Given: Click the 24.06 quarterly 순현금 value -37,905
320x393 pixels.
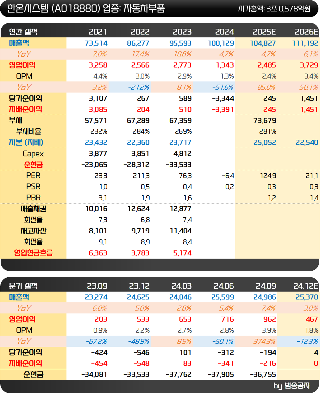Looking at the screenshot, I should pos(221,374).
